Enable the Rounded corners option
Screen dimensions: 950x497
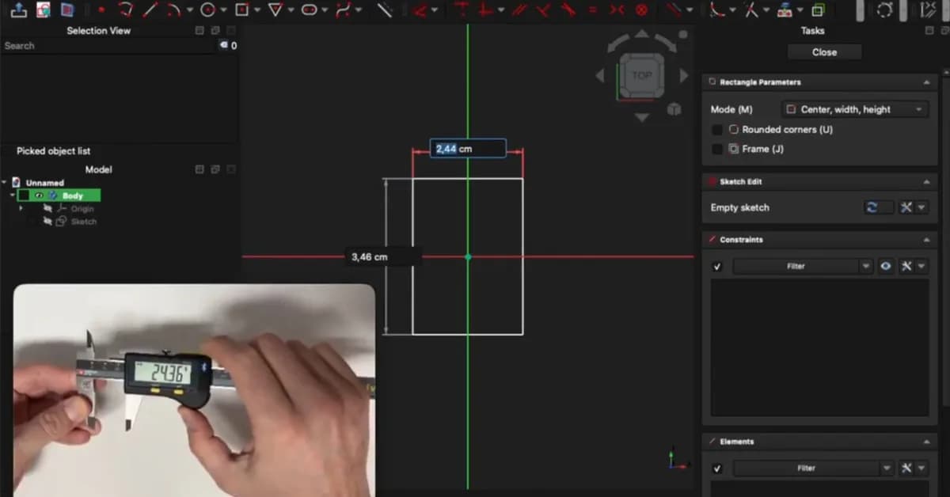(x=716, y=129)
